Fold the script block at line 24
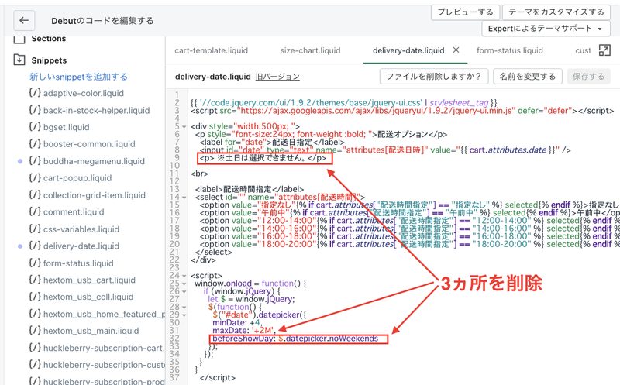This screenshot has width=620, height=385. 184,276
